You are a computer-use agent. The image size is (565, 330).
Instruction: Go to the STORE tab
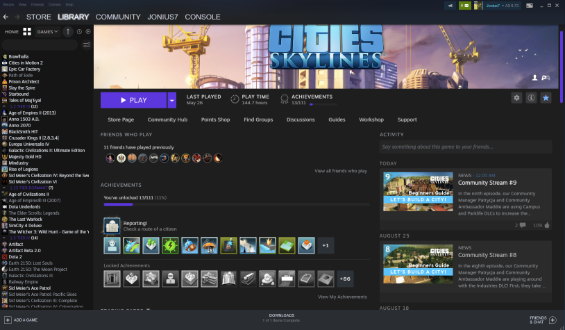[x=39, y=17]
